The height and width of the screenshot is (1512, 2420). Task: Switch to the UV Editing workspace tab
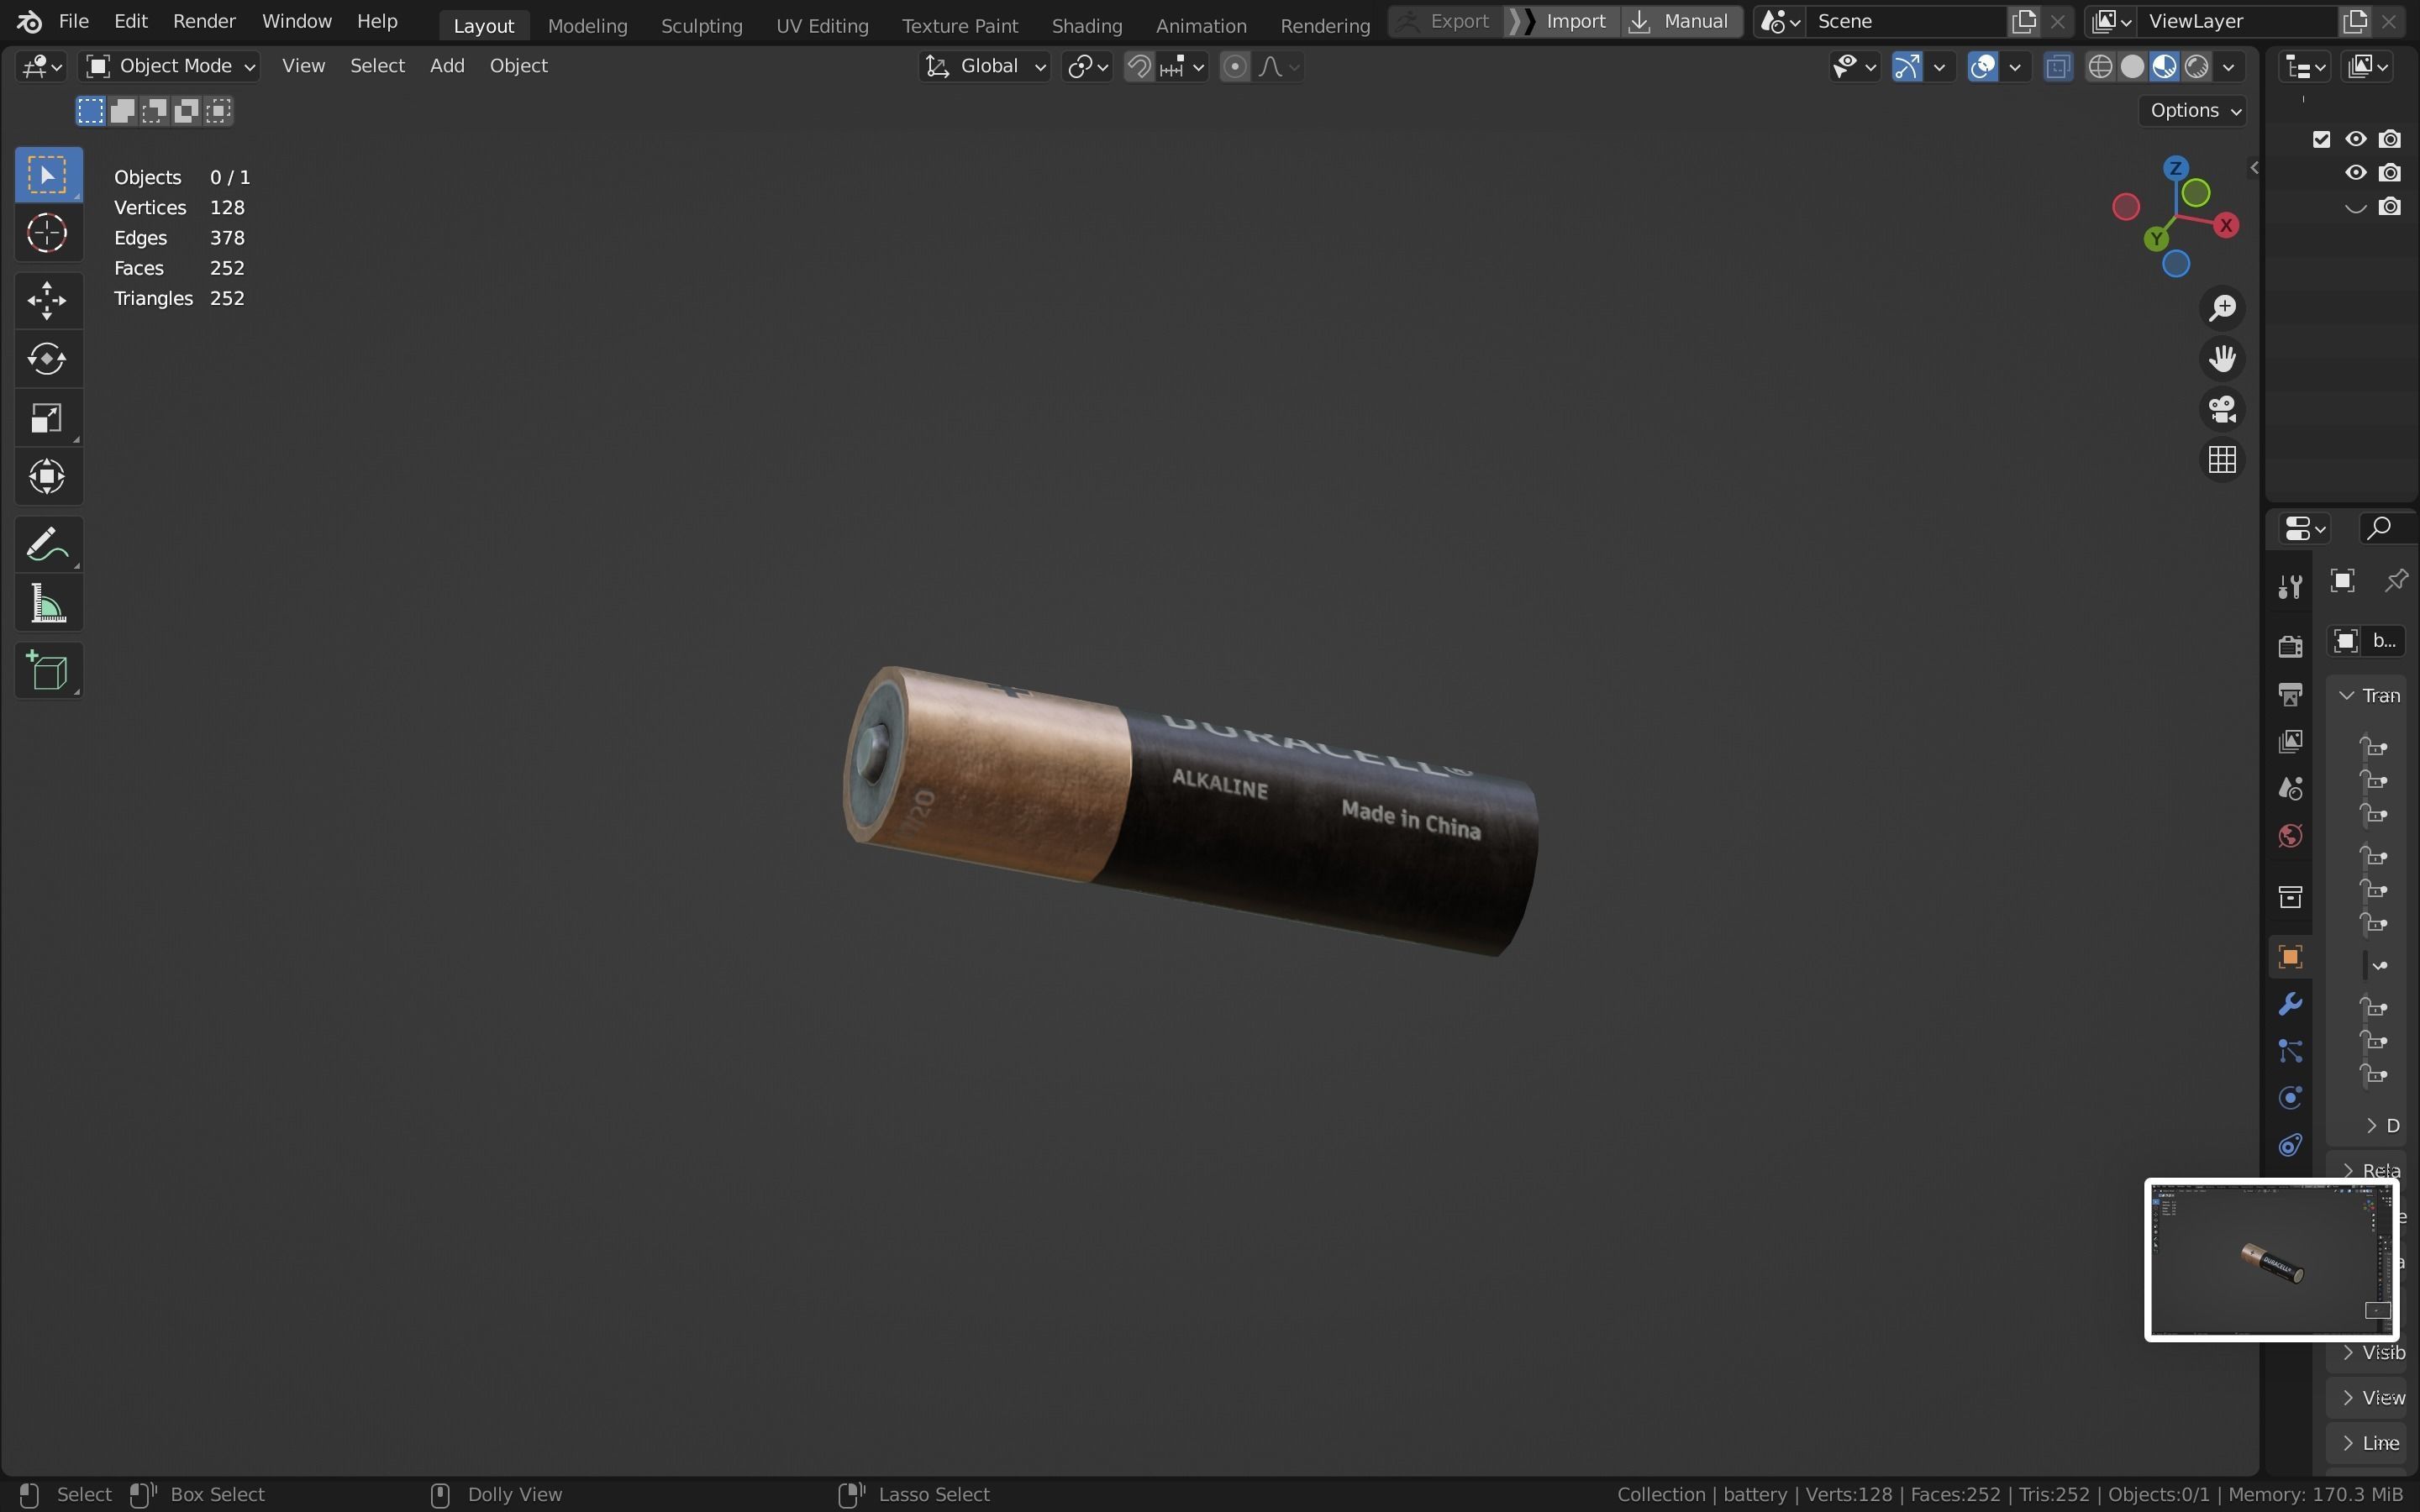click(822, 25)
